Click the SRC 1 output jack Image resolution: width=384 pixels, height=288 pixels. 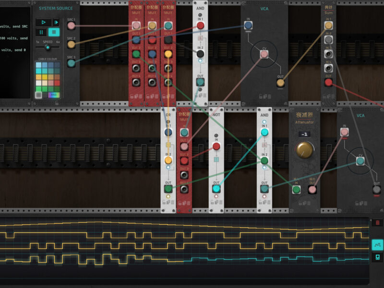(x=71, y=26)
